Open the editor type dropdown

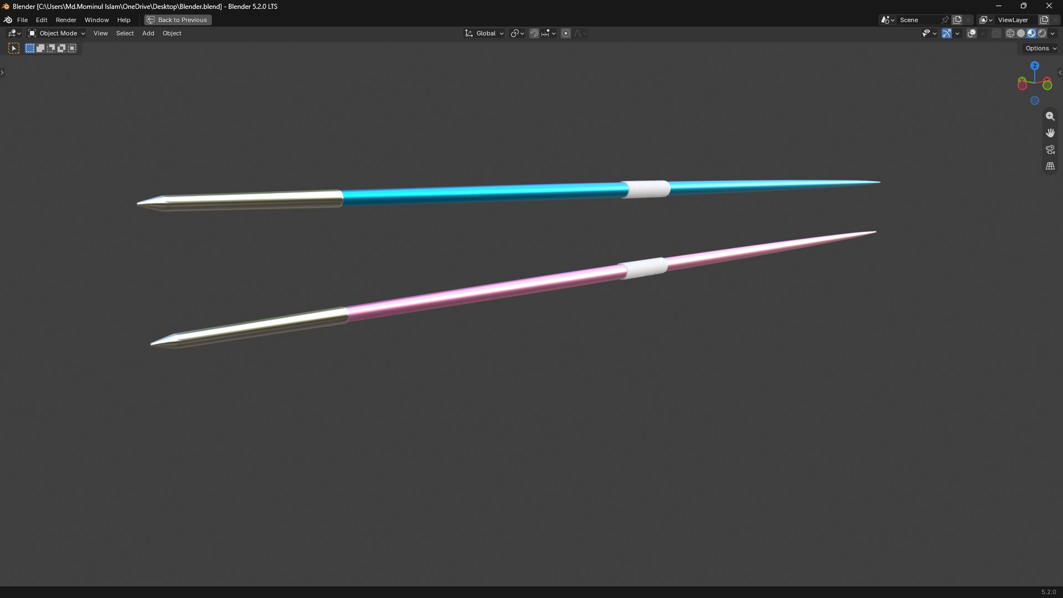click(14, 34)
